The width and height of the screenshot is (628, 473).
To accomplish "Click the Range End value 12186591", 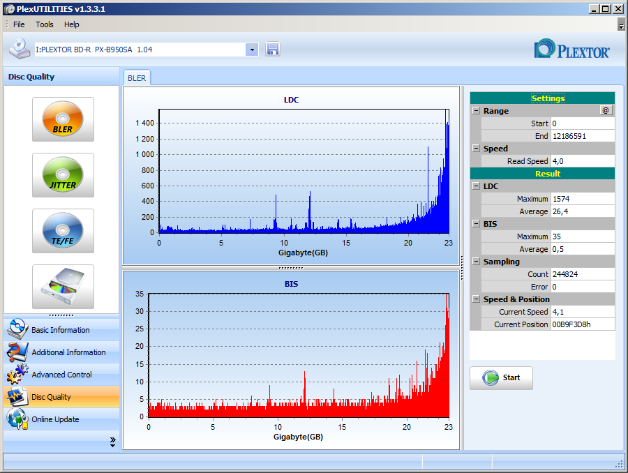I will point(583,136).
